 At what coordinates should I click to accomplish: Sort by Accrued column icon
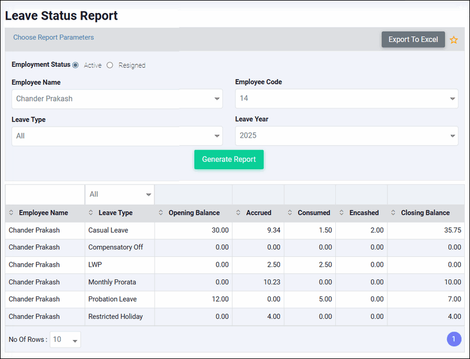click(238, 213)
